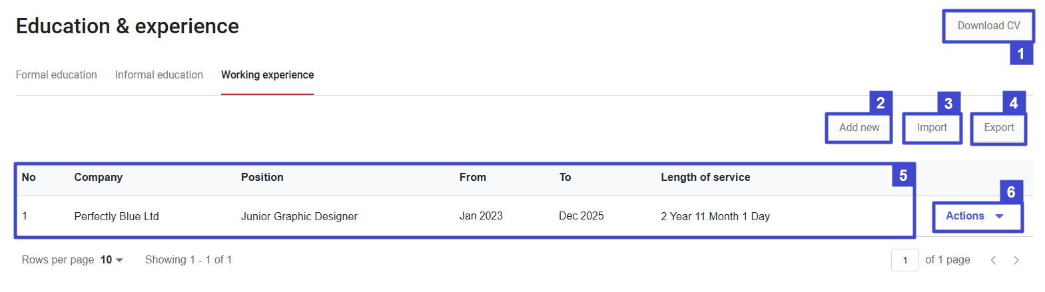Click the Length of service column header

(x=705, y=178)
